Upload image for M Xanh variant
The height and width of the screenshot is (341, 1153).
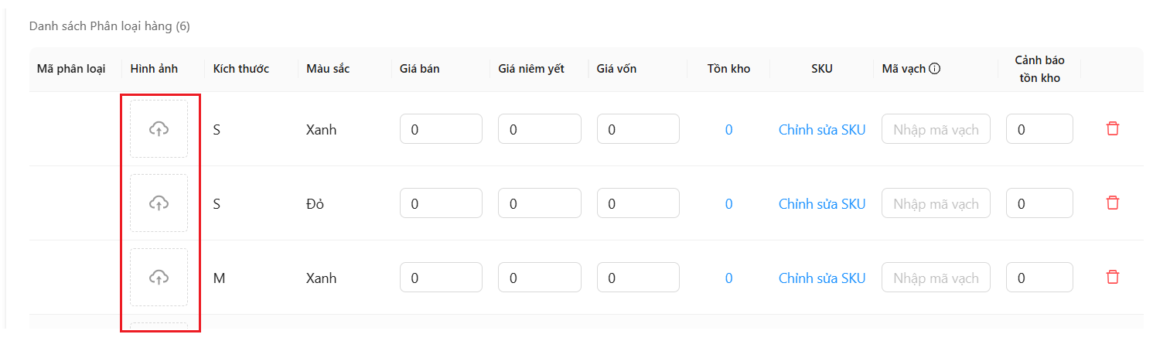pyautogui.click(x=159, y=278)
